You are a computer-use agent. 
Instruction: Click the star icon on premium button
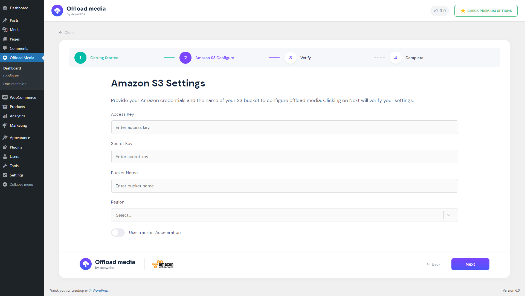point(463,11)
